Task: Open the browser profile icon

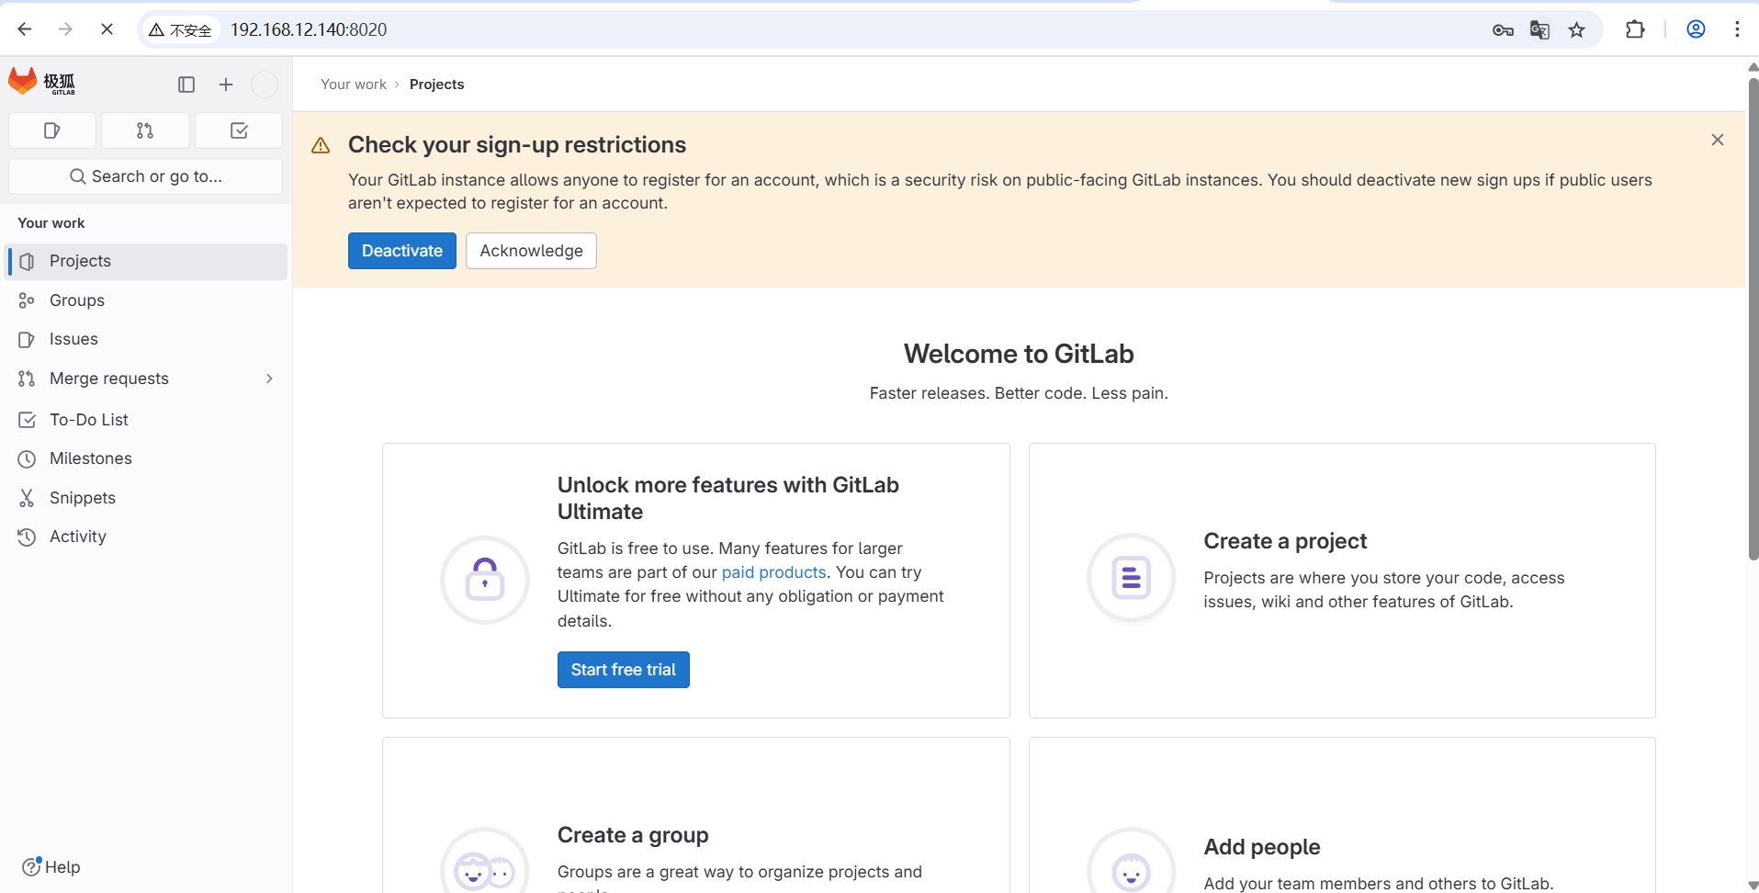Action: click(x=1696, y=29)
